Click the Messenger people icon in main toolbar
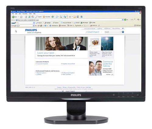Viewport: 152px width, 129px height. [x=81, y=17]
